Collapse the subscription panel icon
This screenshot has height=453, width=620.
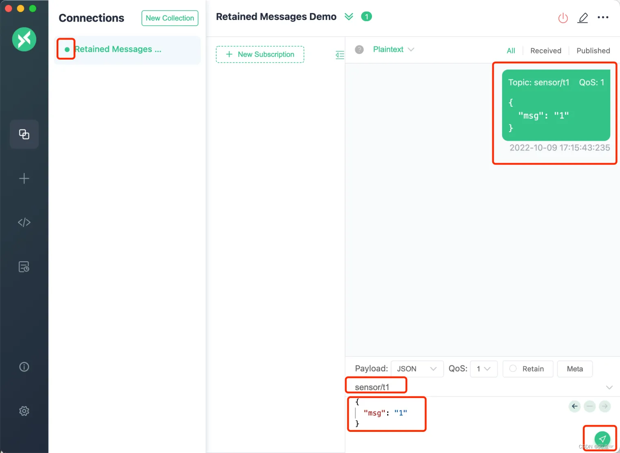tap(339, 55)
